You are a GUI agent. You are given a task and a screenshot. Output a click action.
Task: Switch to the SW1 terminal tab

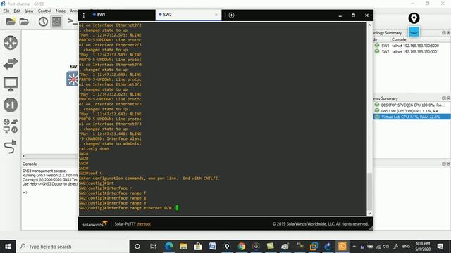coord(116,15)
